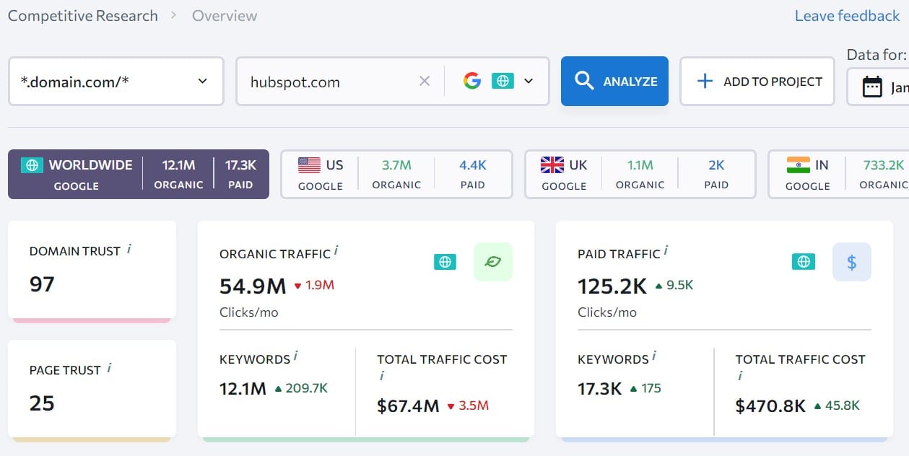The image size is (909, 456).
Task: Click the globe icon in Worldwide tab
Action: point(31,165)
